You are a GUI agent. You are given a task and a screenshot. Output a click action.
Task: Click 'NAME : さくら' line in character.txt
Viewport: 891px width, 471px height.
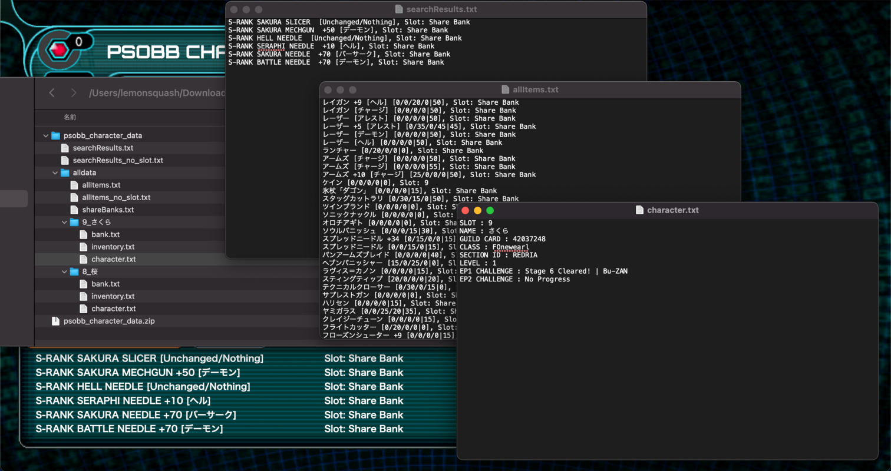click(x=484, y=231)
